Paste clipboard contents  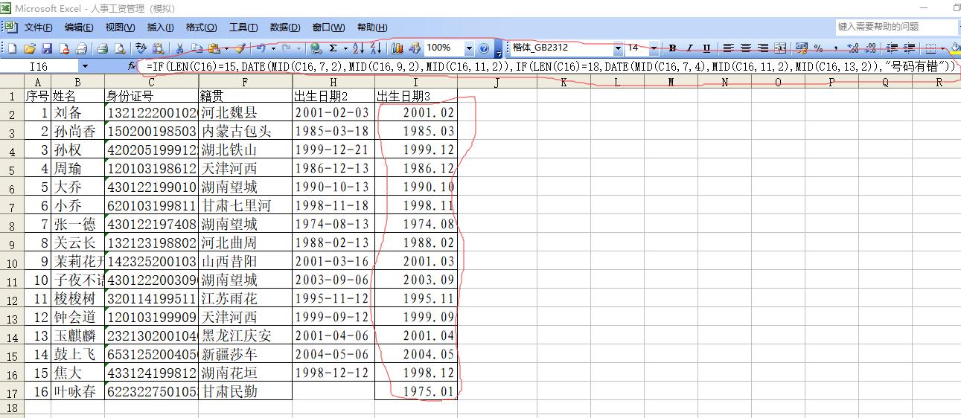[214, 48]
